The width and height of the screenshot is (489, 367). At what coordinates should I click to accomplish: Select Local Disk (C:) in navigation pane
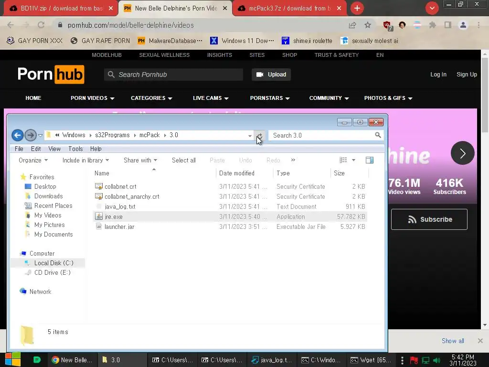tap(53, 263)
